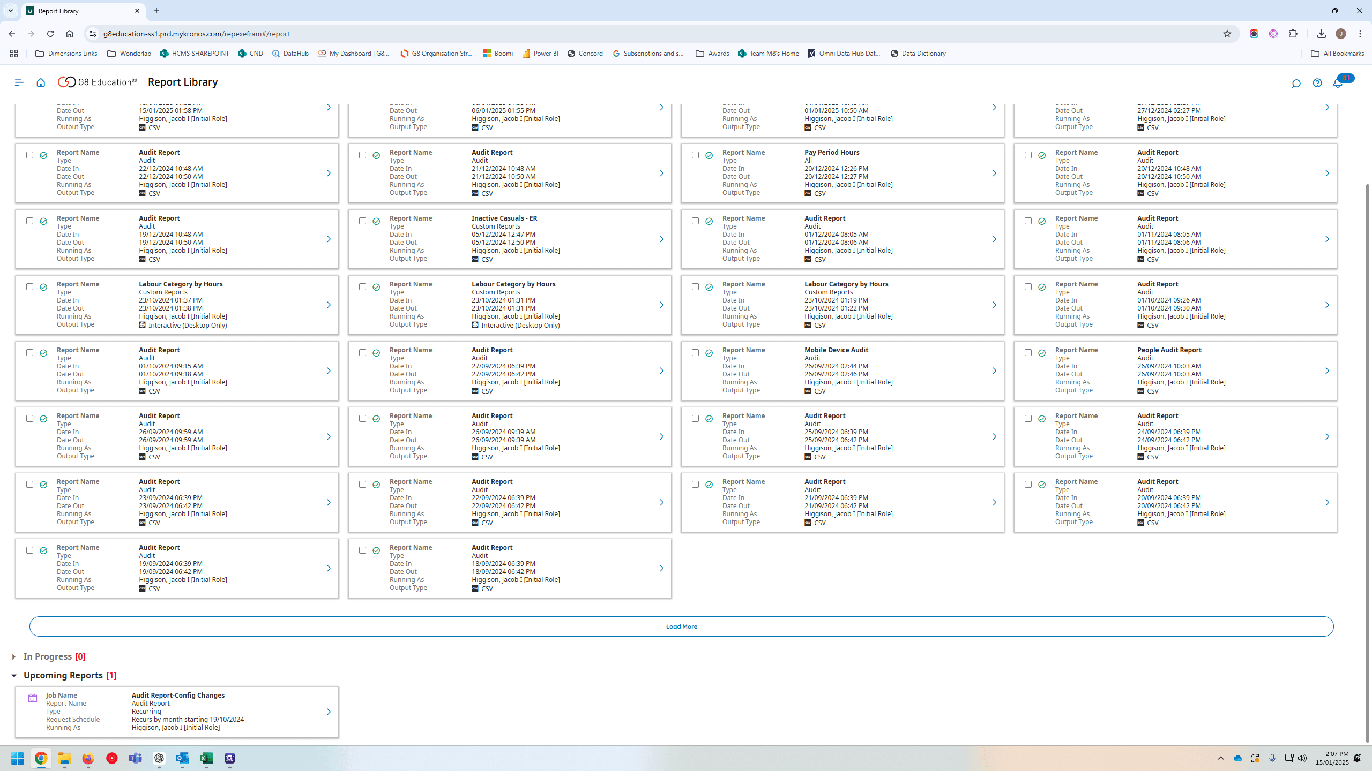Bookmark this page with the star icon
Viewport: 1372px width, 771px height.
pos(1227,34)
